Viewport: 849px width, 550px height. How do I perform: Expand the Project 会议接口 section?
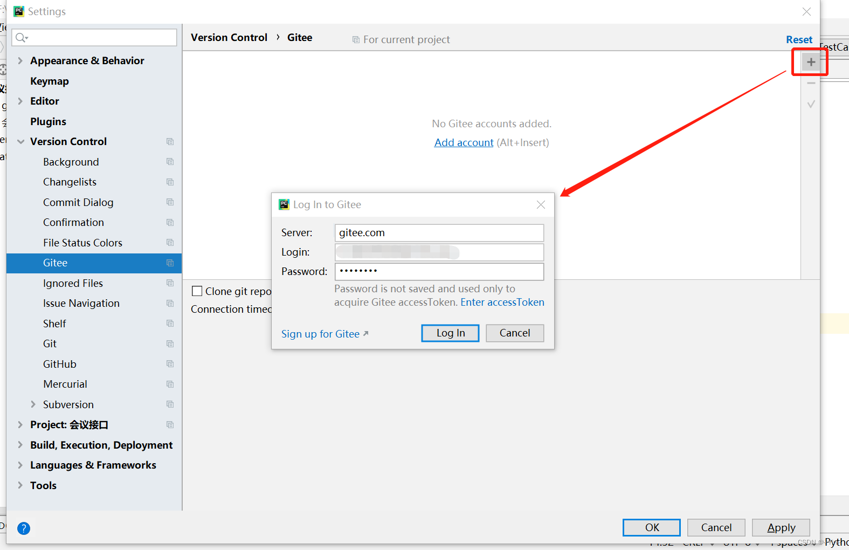coord(20,424)
